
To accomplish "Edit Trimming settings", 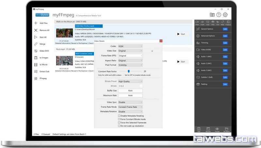I will (225, 43).
